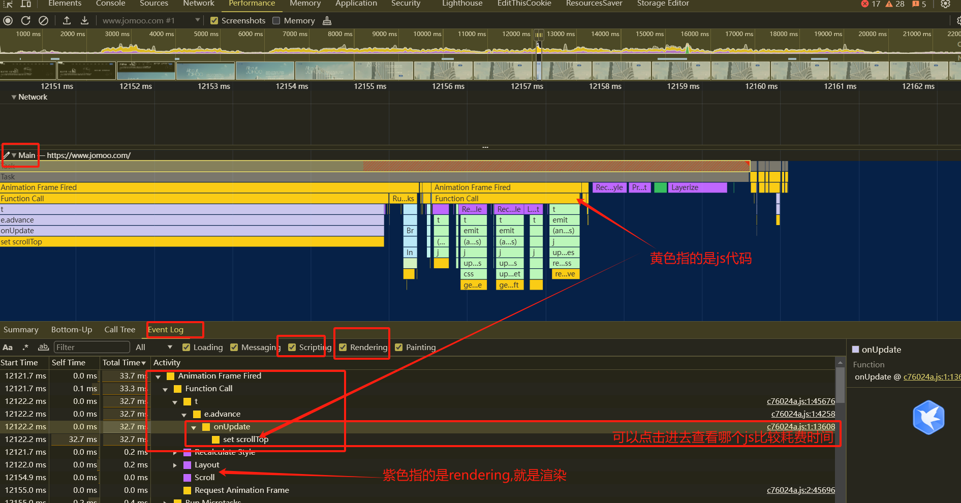Uncheck the Rendering filter checkbox
This screenshot has width=961, height=503.
[x=343, y=347]
